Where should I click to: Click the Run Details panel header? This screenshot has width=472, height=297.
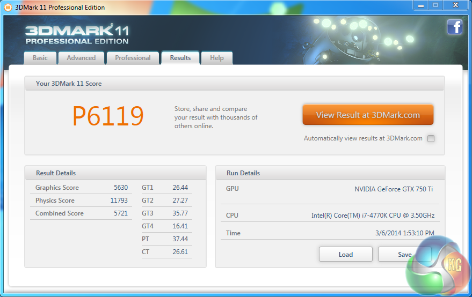coord(330,173)
